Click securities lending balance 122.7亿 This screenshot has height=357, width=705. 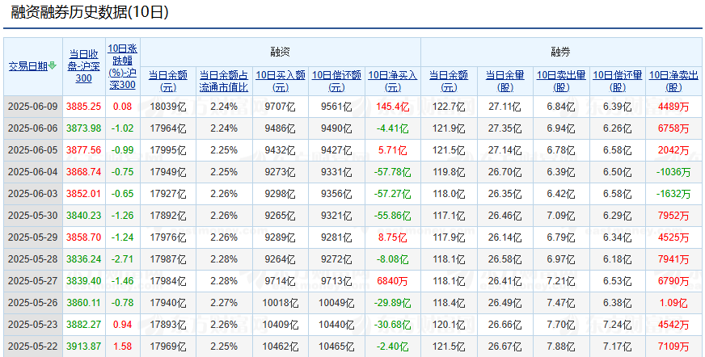[449, 107]
